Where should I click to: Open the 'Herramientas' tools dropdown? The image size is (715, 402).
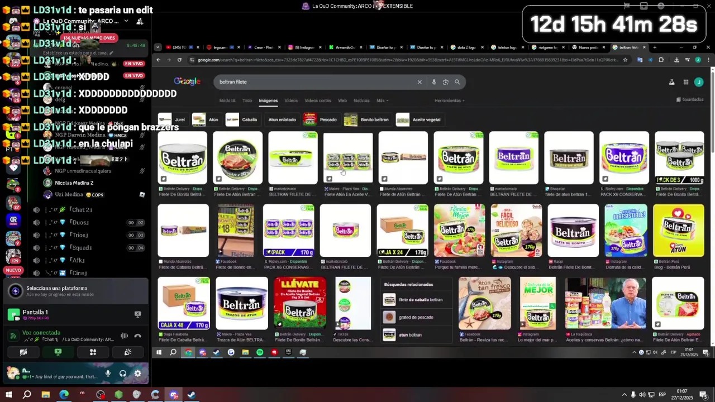(450, 100)
